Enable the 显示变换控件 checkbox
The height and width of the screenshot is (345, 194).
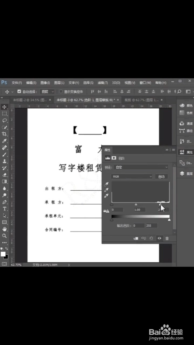[61, 91]
